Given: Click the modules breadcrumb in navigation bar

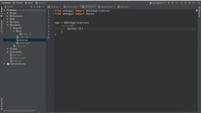Looking at the screenshot, I should (18, 3).
